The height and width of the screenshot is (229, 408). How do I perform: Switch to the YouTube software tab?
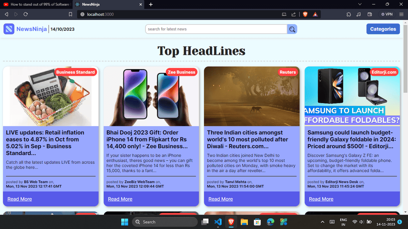tap(36, 5)
